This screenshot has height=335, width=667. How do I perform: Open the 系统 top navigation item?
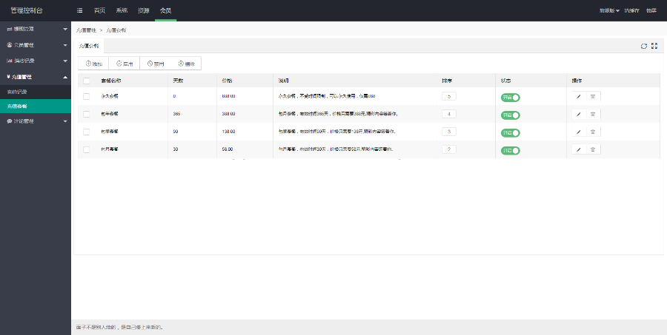pos(122,10)
